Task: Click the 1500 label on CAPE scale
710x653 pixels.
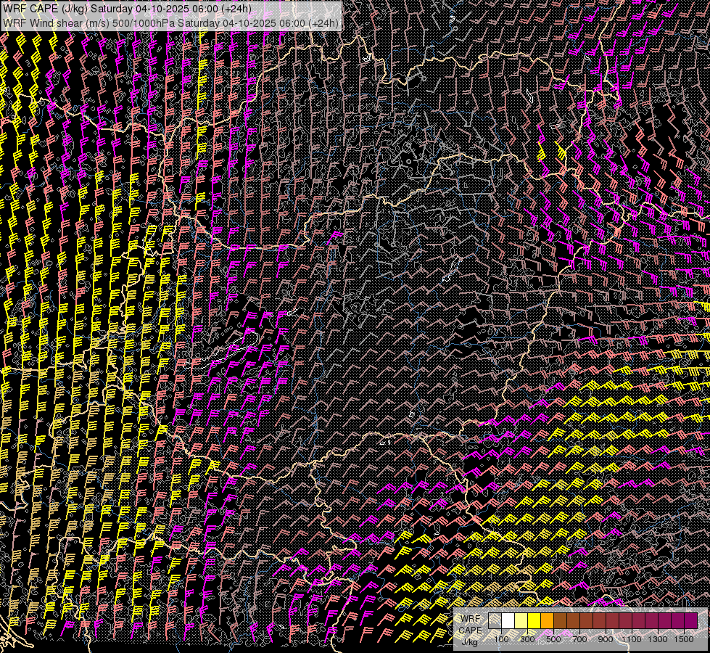Action: click(684, 639)
